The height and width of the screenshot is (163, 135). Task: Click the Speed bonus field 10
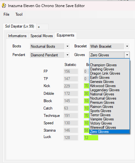tap(86, 123)
